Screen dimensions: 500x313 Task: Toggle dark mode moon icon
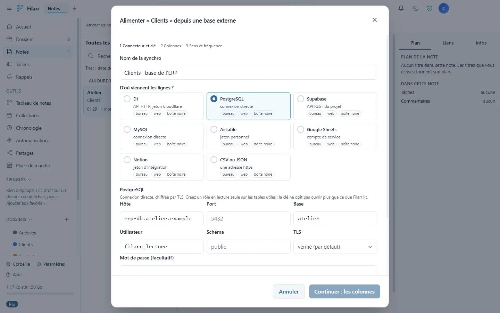point(416,8)
